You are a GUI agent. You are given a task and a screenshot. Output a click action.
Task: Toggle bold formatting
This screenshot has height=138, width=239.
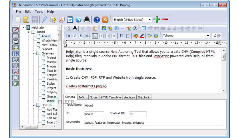tap(69, 36)
